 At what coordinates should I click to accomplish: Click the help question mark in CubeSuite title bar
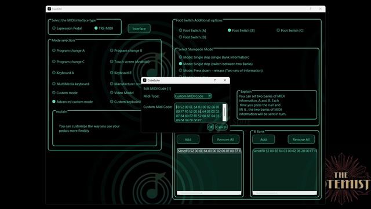215,80
